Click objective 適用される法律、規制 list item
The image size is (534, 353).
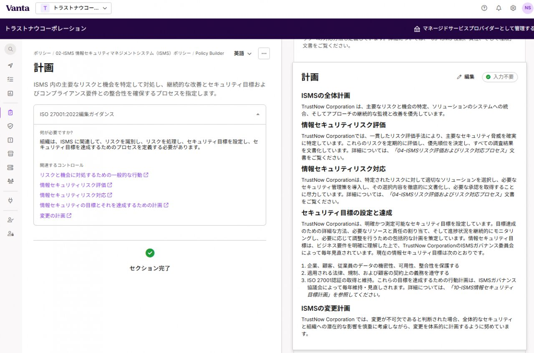click(378, 273)
